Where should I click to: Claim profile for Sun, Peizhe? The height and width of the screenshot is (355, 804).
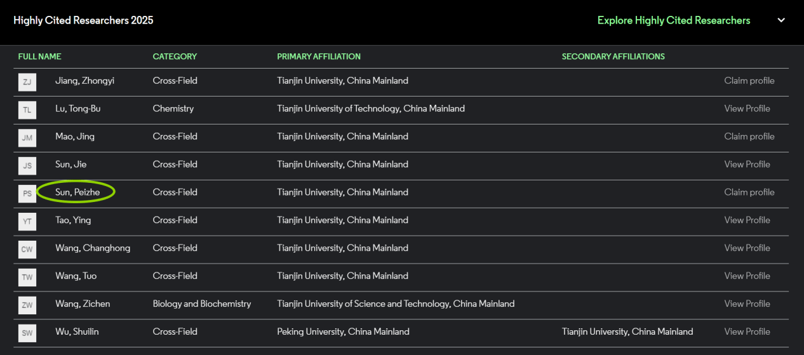pyautogui.click(x=749, y=192)
